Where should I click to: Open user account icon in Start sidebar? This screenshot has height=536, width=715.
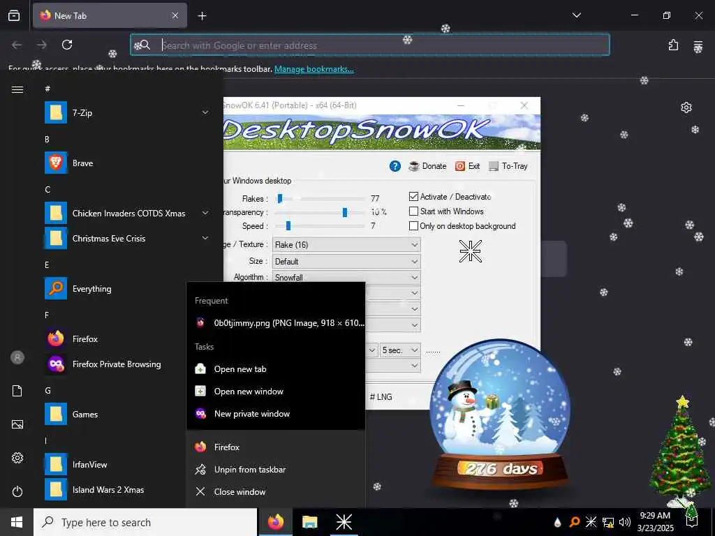click(x=17, y=357)
